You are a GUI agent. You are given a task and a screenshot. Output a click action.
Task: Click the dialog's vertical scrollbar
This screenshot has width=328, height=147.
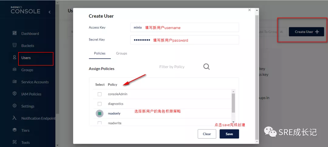click(257, 77)
